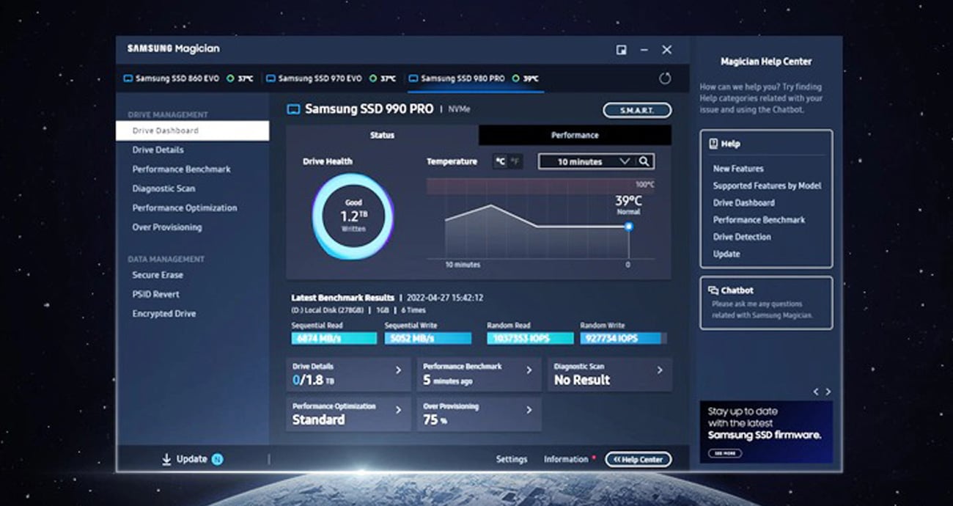Click the Samsung SSD firmware banner
The image size is (953, 506).
coord(766,432)
